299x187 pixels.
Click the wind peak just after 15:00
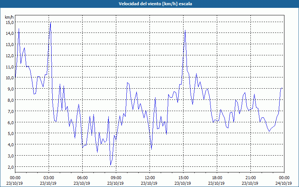[185, 30]
